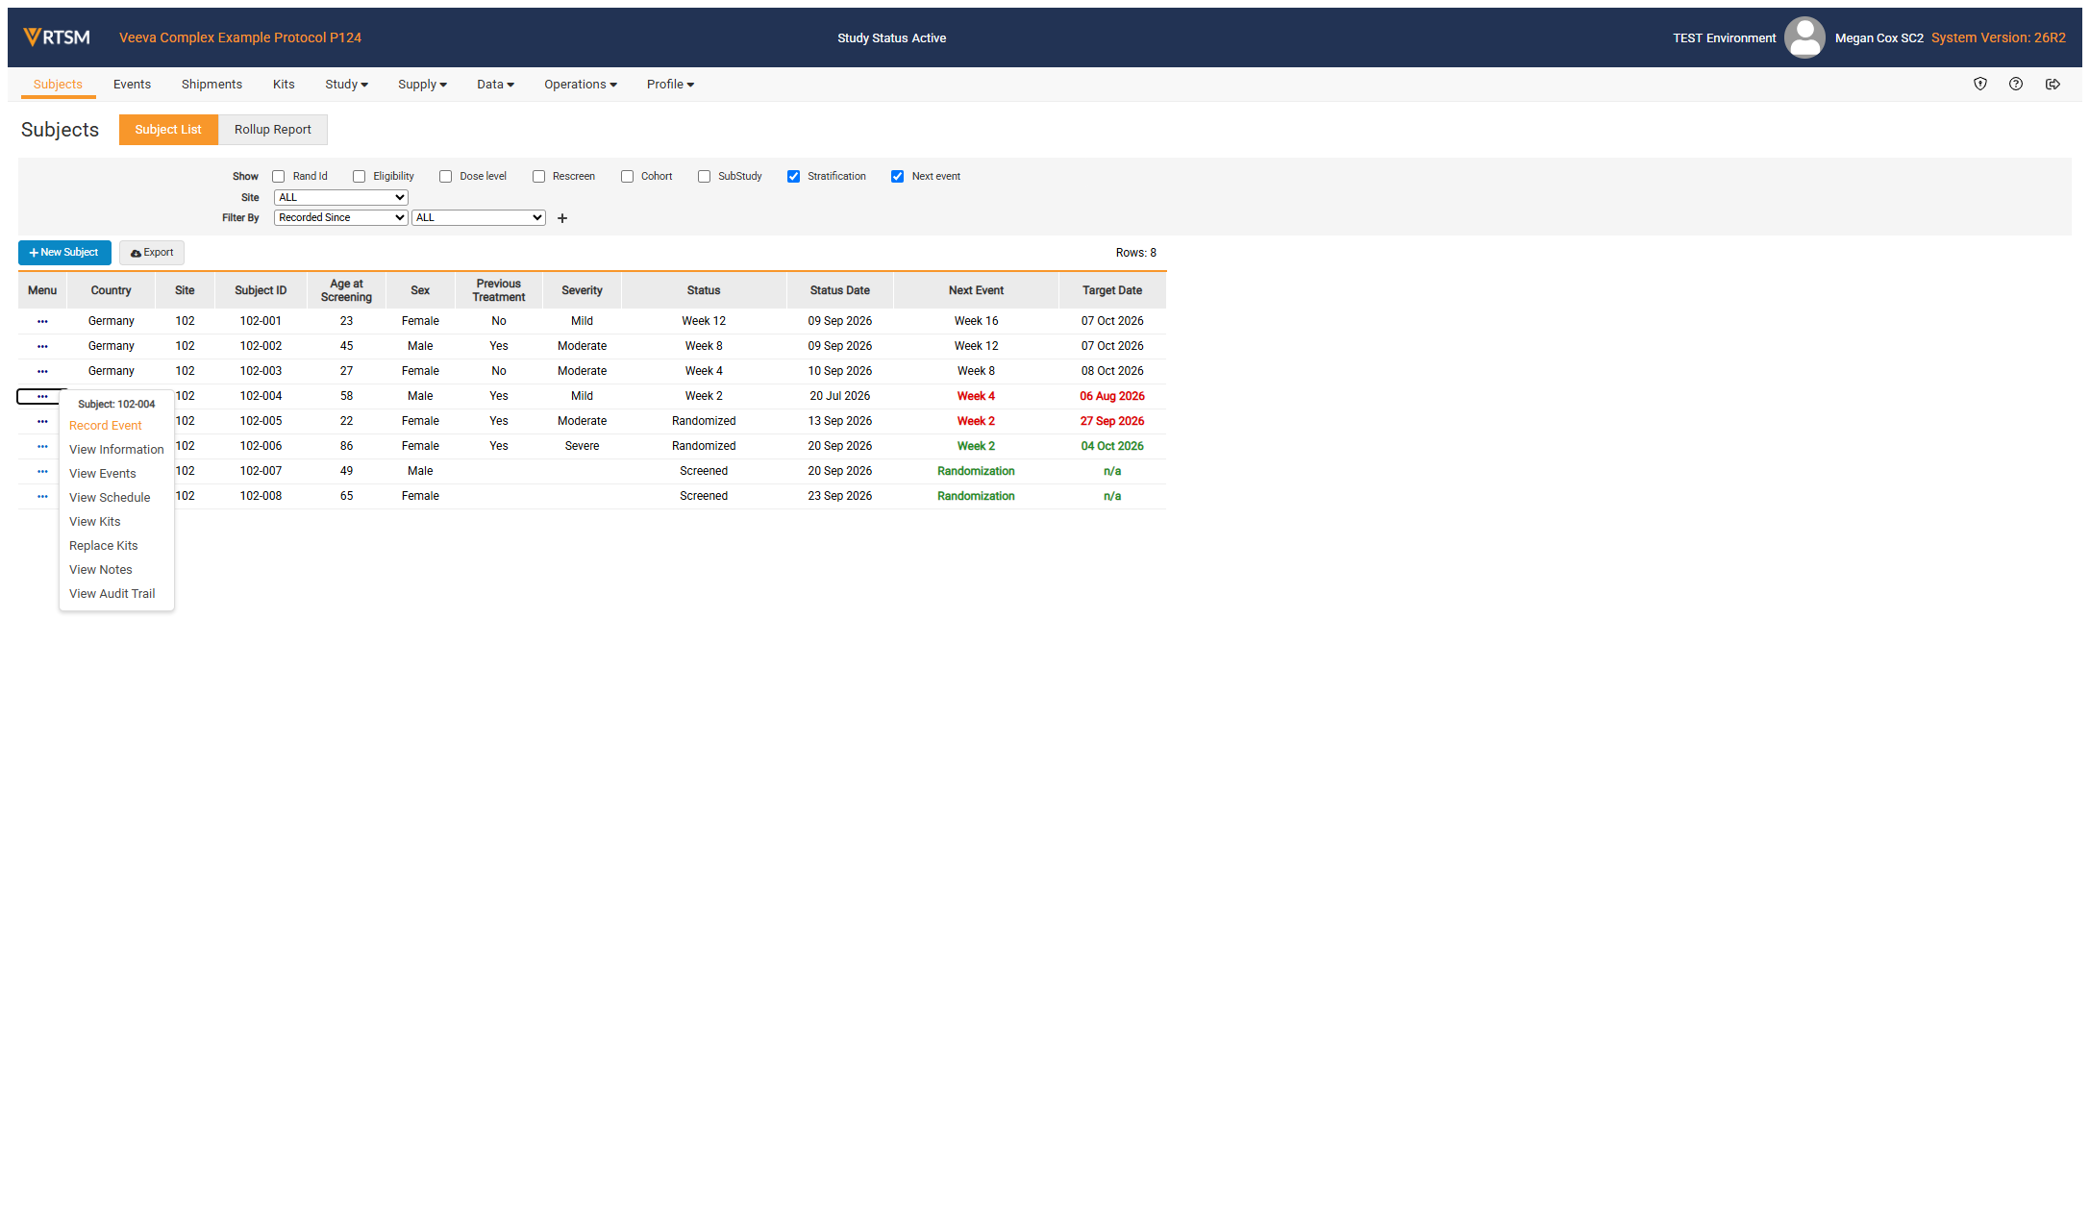Go to the Shipments tab
The width and height of the screenshot is (2090, 1214).
click(x=211, y=85)
